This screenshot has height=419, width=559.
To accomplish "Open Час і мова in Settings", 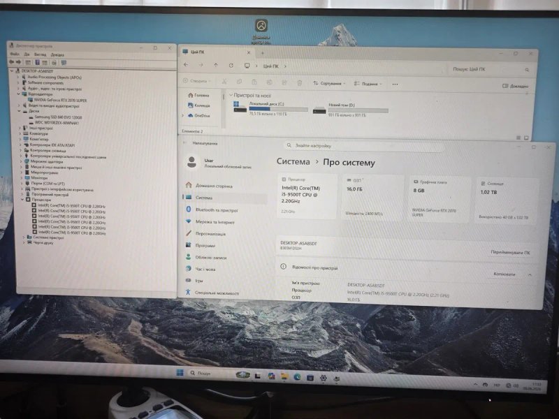I will point(201,269).
